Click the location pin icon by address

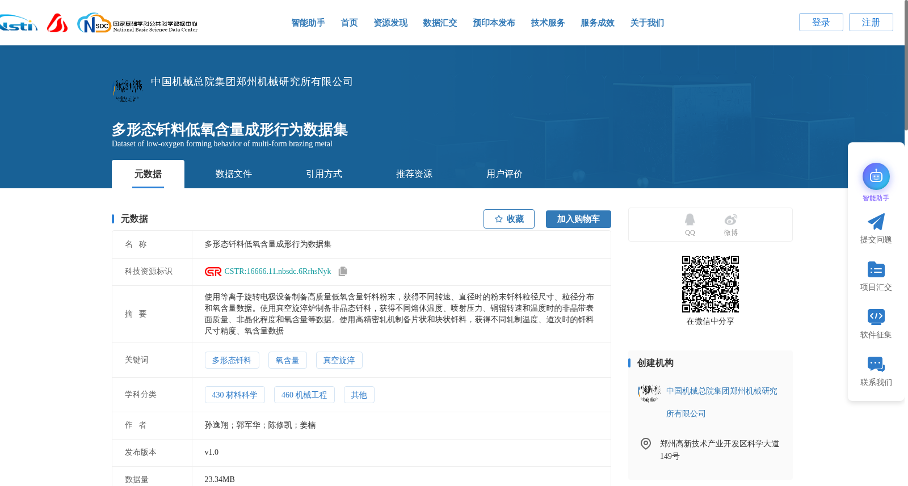coord(646,443)
